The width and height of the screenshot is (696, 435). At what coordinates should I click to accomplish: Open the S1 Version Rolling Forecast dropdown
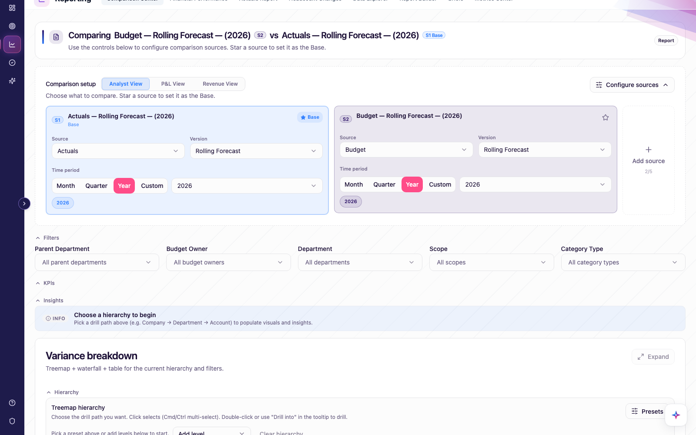point(256,151)
